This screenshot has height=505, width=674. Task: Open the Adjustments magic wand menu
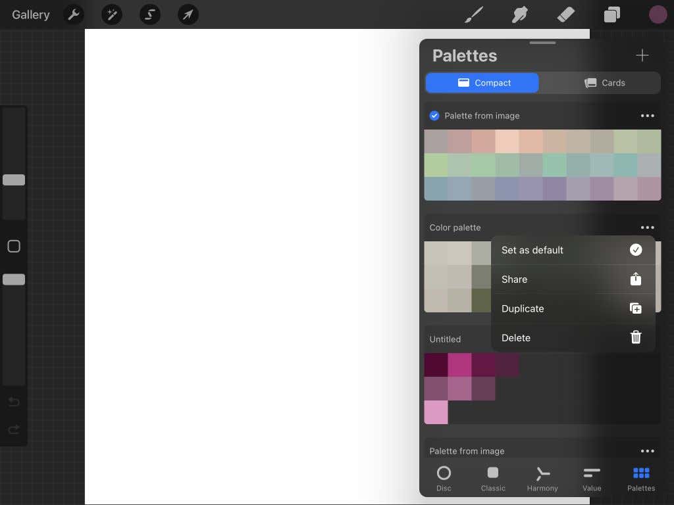(111, 14)
